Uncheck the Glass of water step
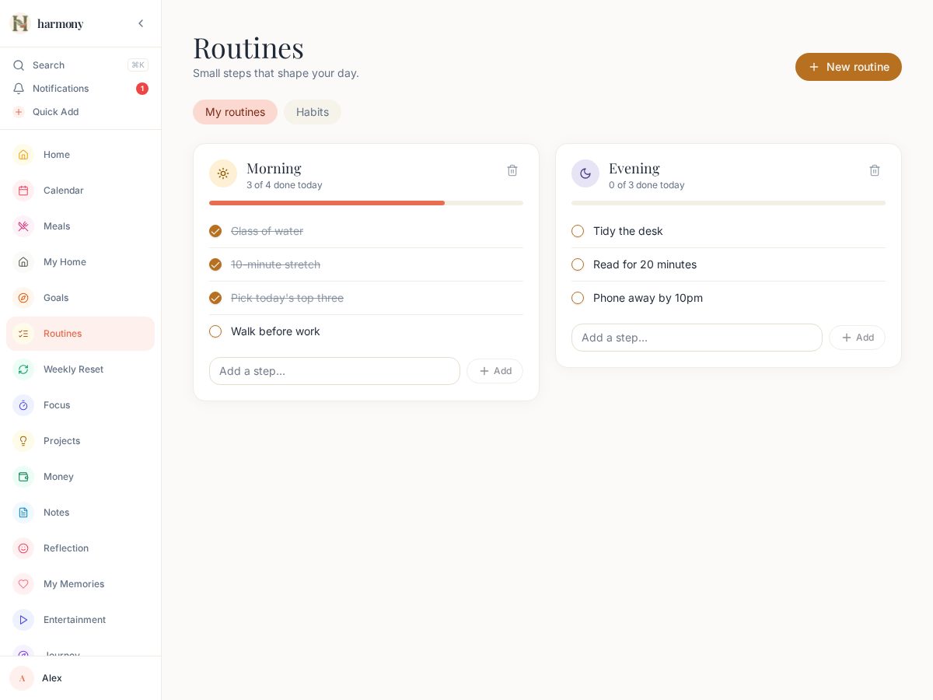Image resolution: width=933 pixels, height=700 pixels. (x=215, y=231)
